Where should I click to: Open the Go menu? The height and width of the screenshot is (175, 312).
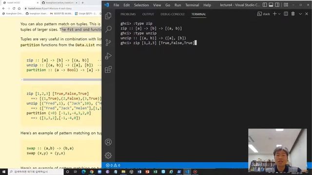tap(168, 5)
